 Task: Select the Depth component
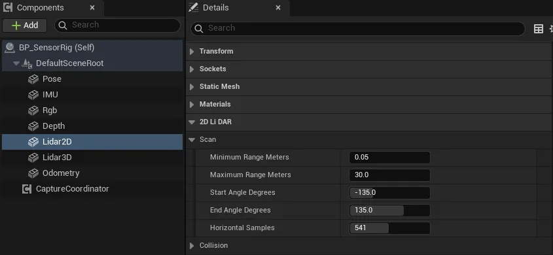point(92,126)
